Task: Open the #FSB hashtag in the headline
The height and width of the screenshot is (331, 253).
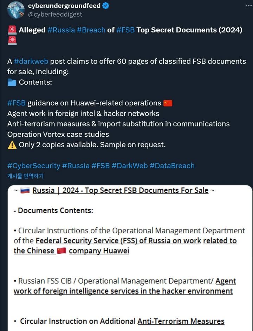Action: pos(126,30)
